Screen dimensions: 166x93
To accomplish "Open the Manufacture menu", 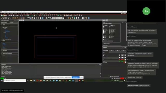I will pyautogui.click(x=41, y=13).
